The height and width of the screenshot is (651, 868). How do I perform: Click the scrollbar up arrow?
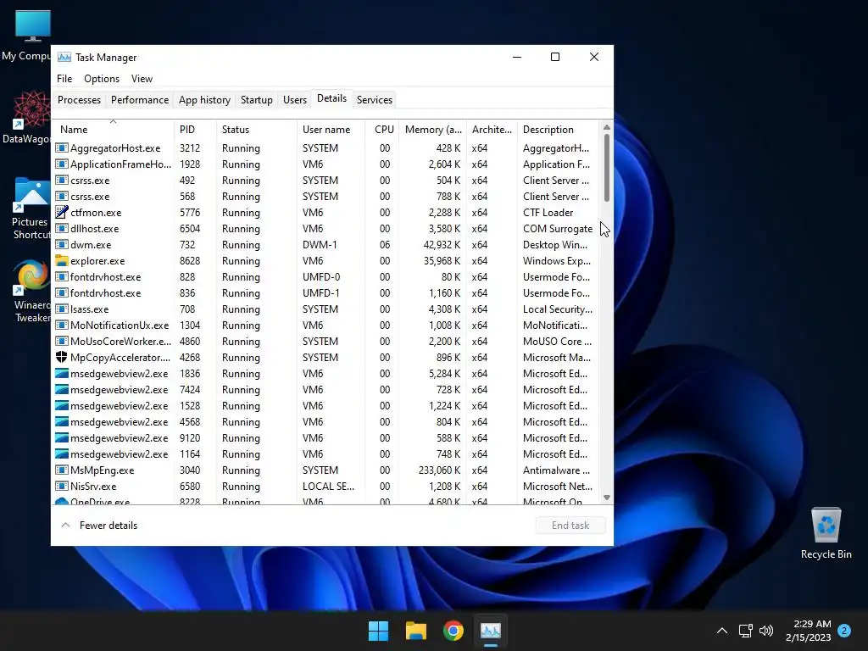(607, 127)
